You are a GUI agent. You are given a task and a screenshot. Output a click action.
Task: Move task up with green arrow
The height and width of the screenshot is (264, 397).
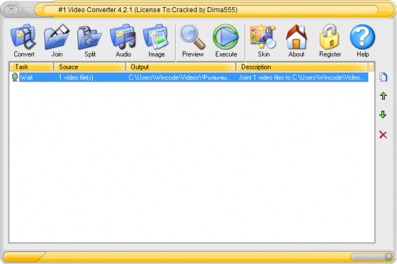click(384, 96)
